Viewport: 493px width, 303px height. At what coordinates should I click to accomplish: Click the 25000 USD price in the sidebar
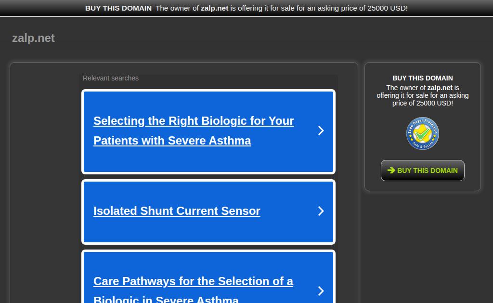[x=435, y=103]
